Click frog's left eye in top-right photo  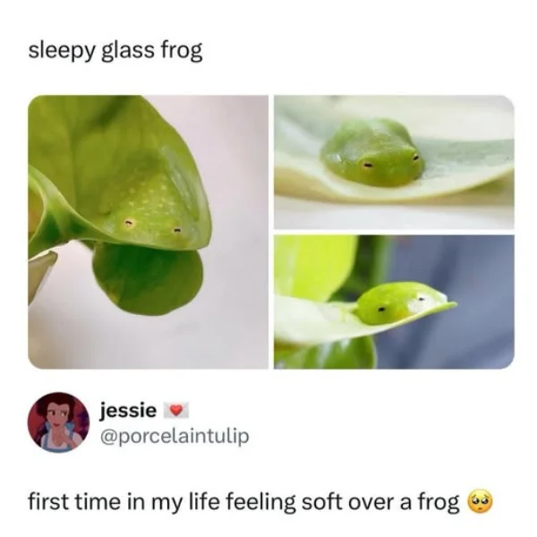point(368,166)
